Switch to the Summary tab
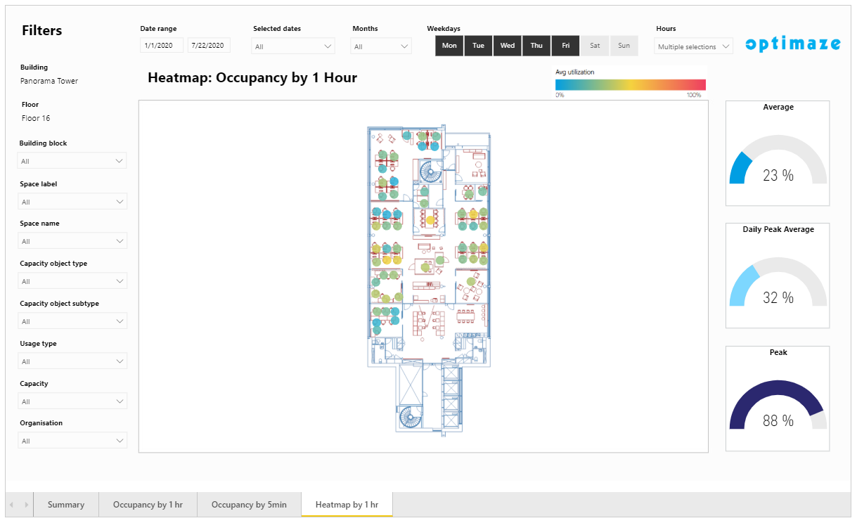857x523 pixels. click(x=66, y=505)
